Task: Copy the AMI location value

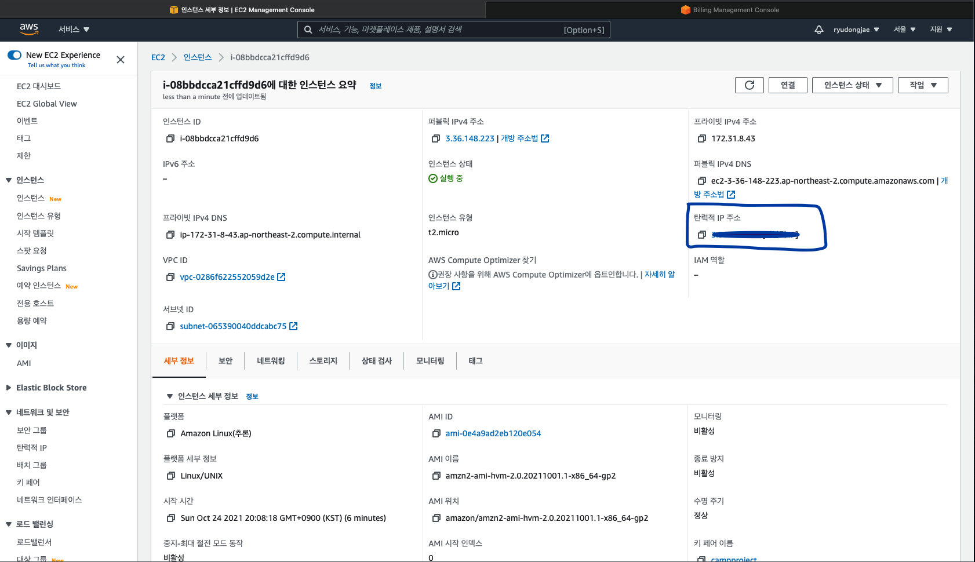Action: [436, 518]
